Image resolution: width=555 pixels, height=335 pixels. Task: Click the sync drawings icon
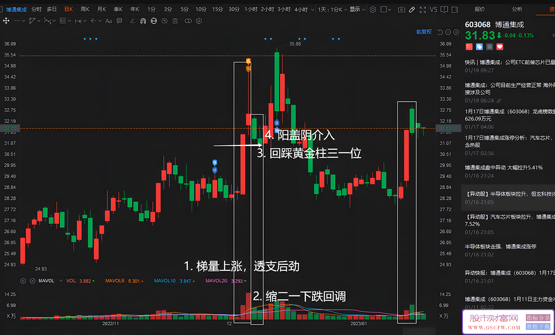tap(154, 20)
